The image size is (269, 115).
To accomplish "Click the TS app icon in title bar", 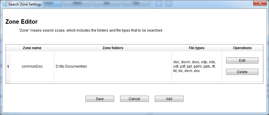I will click(x=5, y=4).
